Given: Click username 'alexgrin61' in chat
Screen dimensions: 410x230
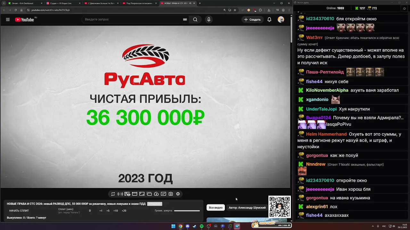Looking at the screenshot, I should (317, 207).
